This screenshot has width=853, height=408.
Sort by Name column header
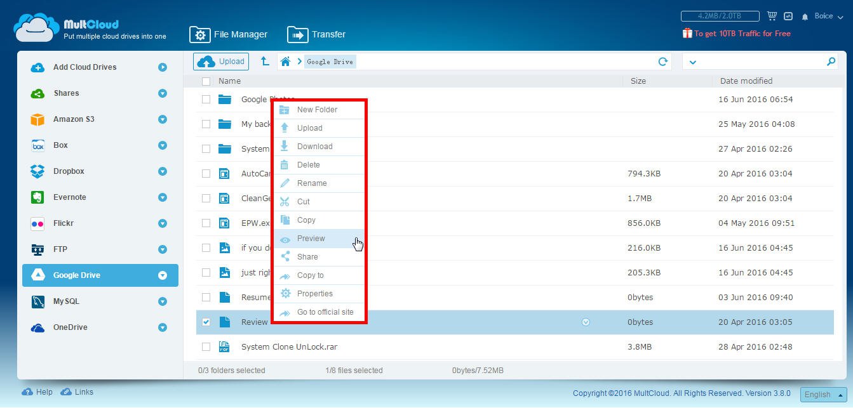click(x=229, y=81)
